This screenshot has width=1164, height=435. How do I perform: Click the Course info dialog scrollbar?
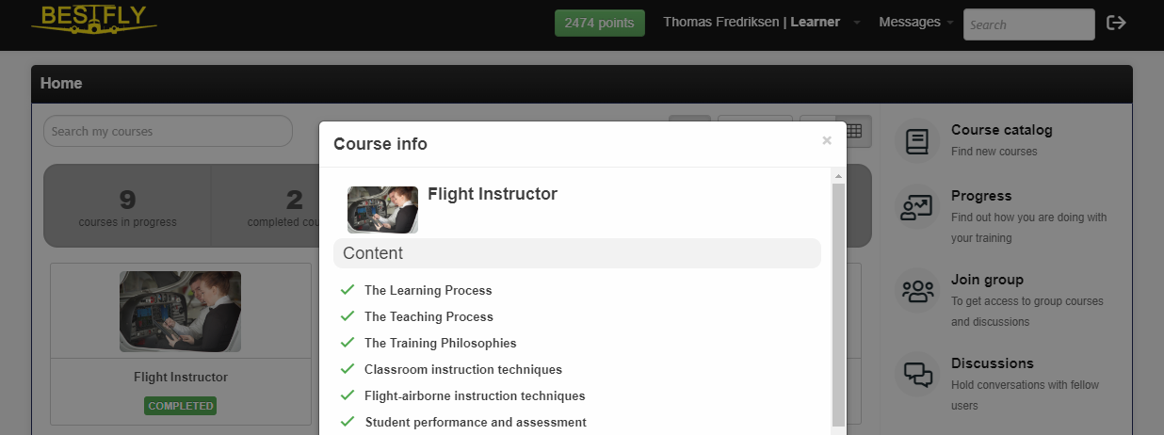click(x=838, y=301)
